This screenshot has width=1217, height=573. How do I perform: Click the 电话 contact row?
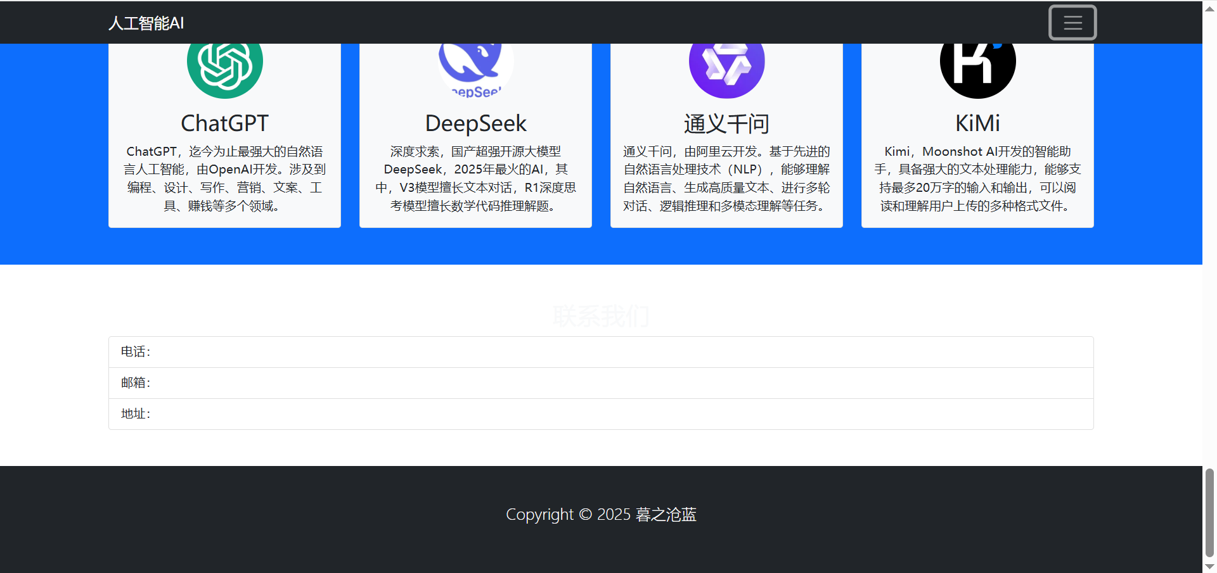(601, 352)
